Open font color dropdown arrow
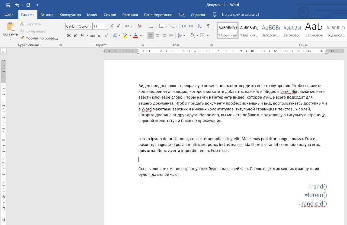Viewport: 347px width, 225px height. tap(141, 35)
